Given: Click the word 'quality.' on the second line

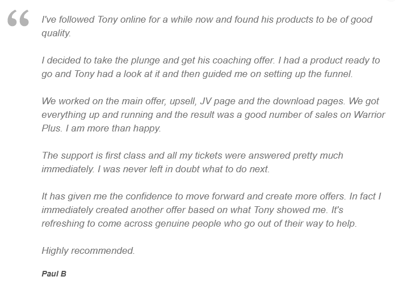Looking at the screenshot, I should tap(56, 33).
